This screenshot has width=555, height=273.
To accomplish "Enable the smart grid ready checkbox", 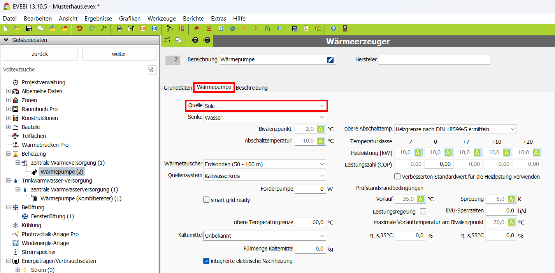I will coord(206,200).
